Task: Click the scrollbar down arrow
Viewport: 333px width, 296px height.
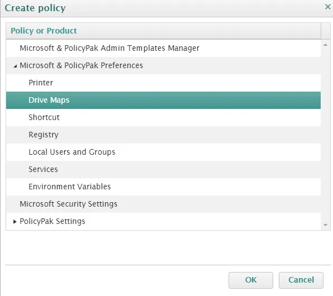Action: (x=325, y=225)
